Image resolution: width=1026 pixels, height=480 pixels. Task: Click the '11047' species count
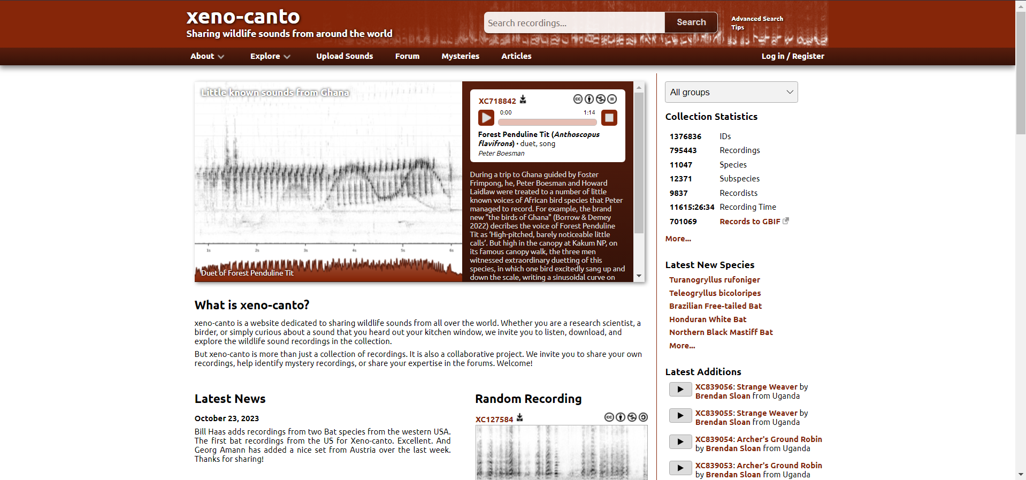[681, 165]
